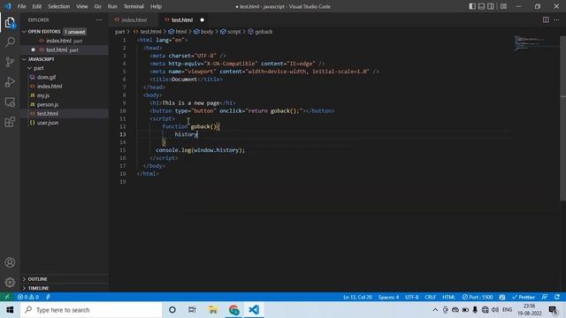Click Explorer more actions ellipsis
This screenshot has width=566, height=318.
[99, 19]
